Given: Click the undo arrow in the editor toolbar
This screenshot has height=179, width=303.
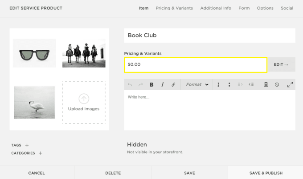Looking at the screenshot, I should 130,84.
